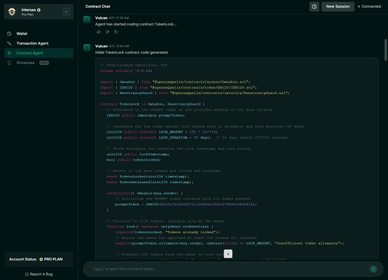Expand the Intersas account dropdown chevron
Viewport: 388px width, 280px height.
(66, 11)
